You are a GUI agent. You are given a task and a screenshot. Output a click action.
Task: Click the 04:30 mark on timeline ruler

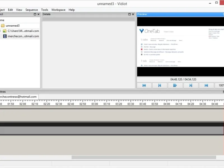[203, 104]
